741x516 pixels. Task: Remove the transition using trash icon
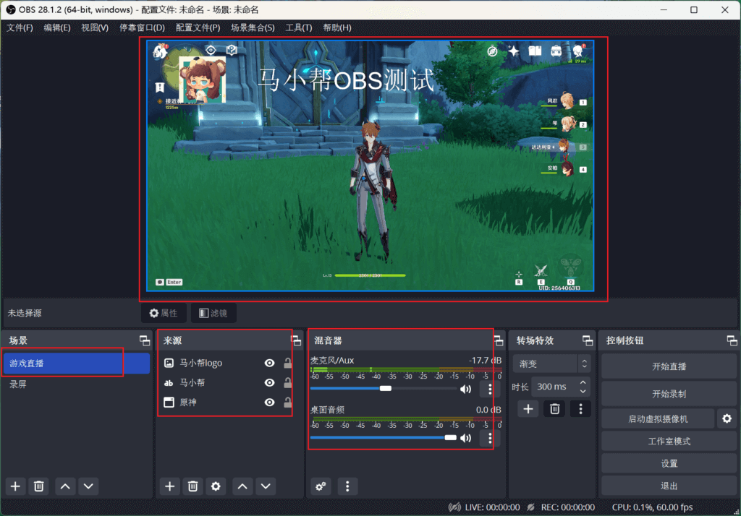point(554,409)
